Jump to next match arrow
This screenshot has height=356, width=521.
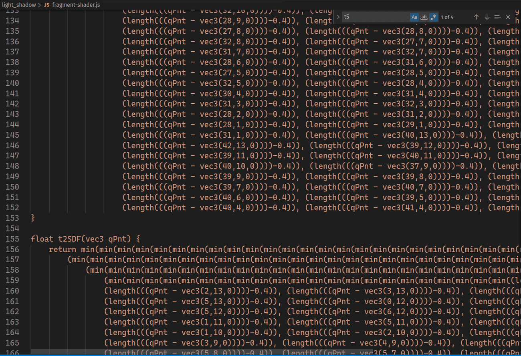coord(487,17)
